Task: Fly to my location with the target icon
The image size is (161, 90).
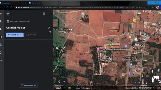Action: (x=159, y=70)
